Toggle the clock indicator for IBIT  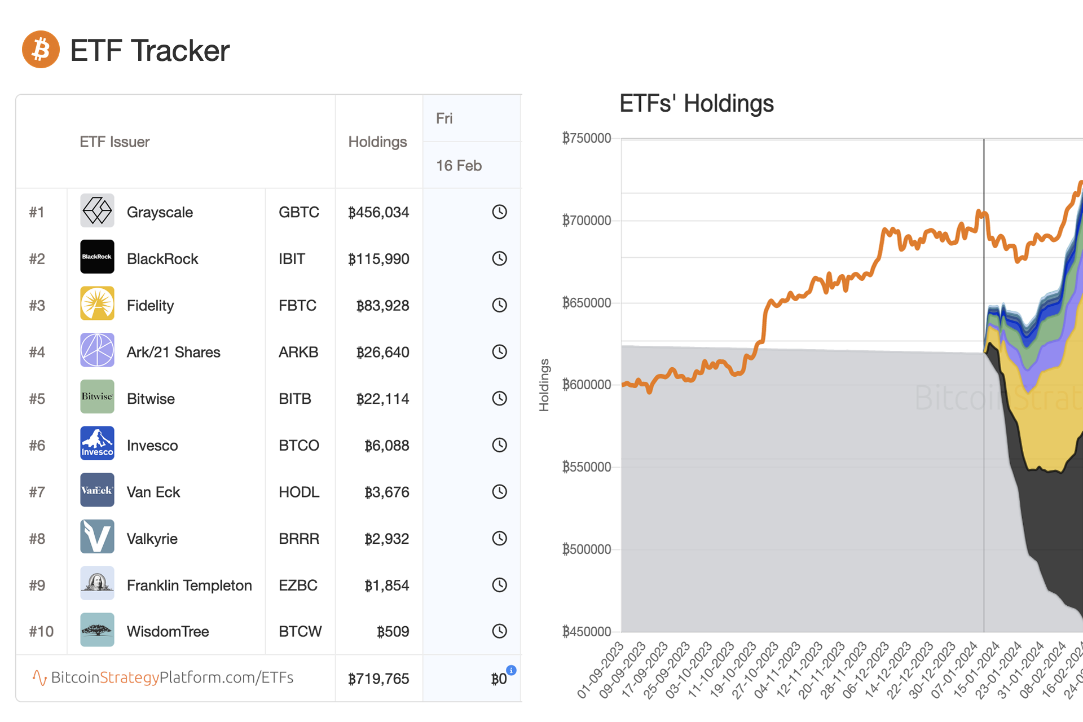click(x=499, y=258)
